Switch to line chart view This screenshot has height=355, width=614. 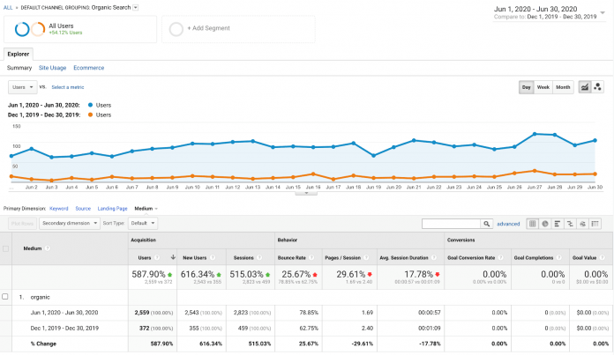[x=584, y=87]
